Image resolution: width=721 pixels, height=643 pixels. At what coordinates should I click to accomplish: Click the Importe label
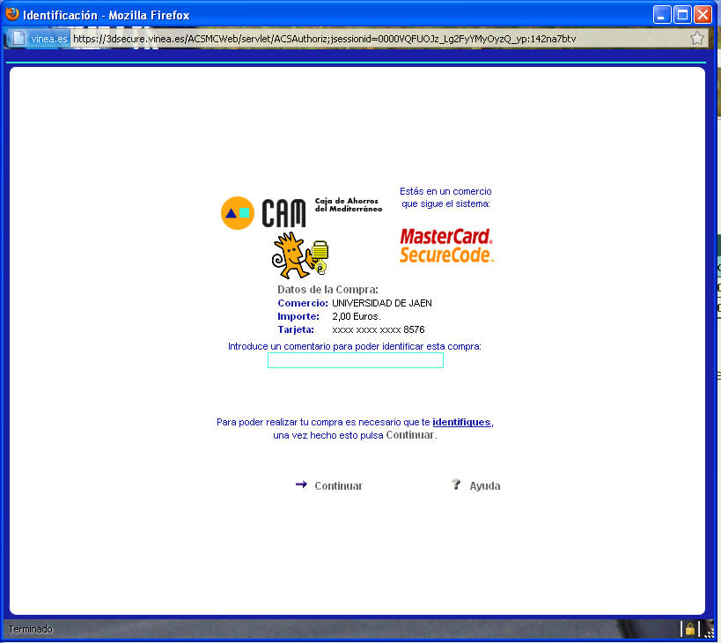[x=298, y=316]
